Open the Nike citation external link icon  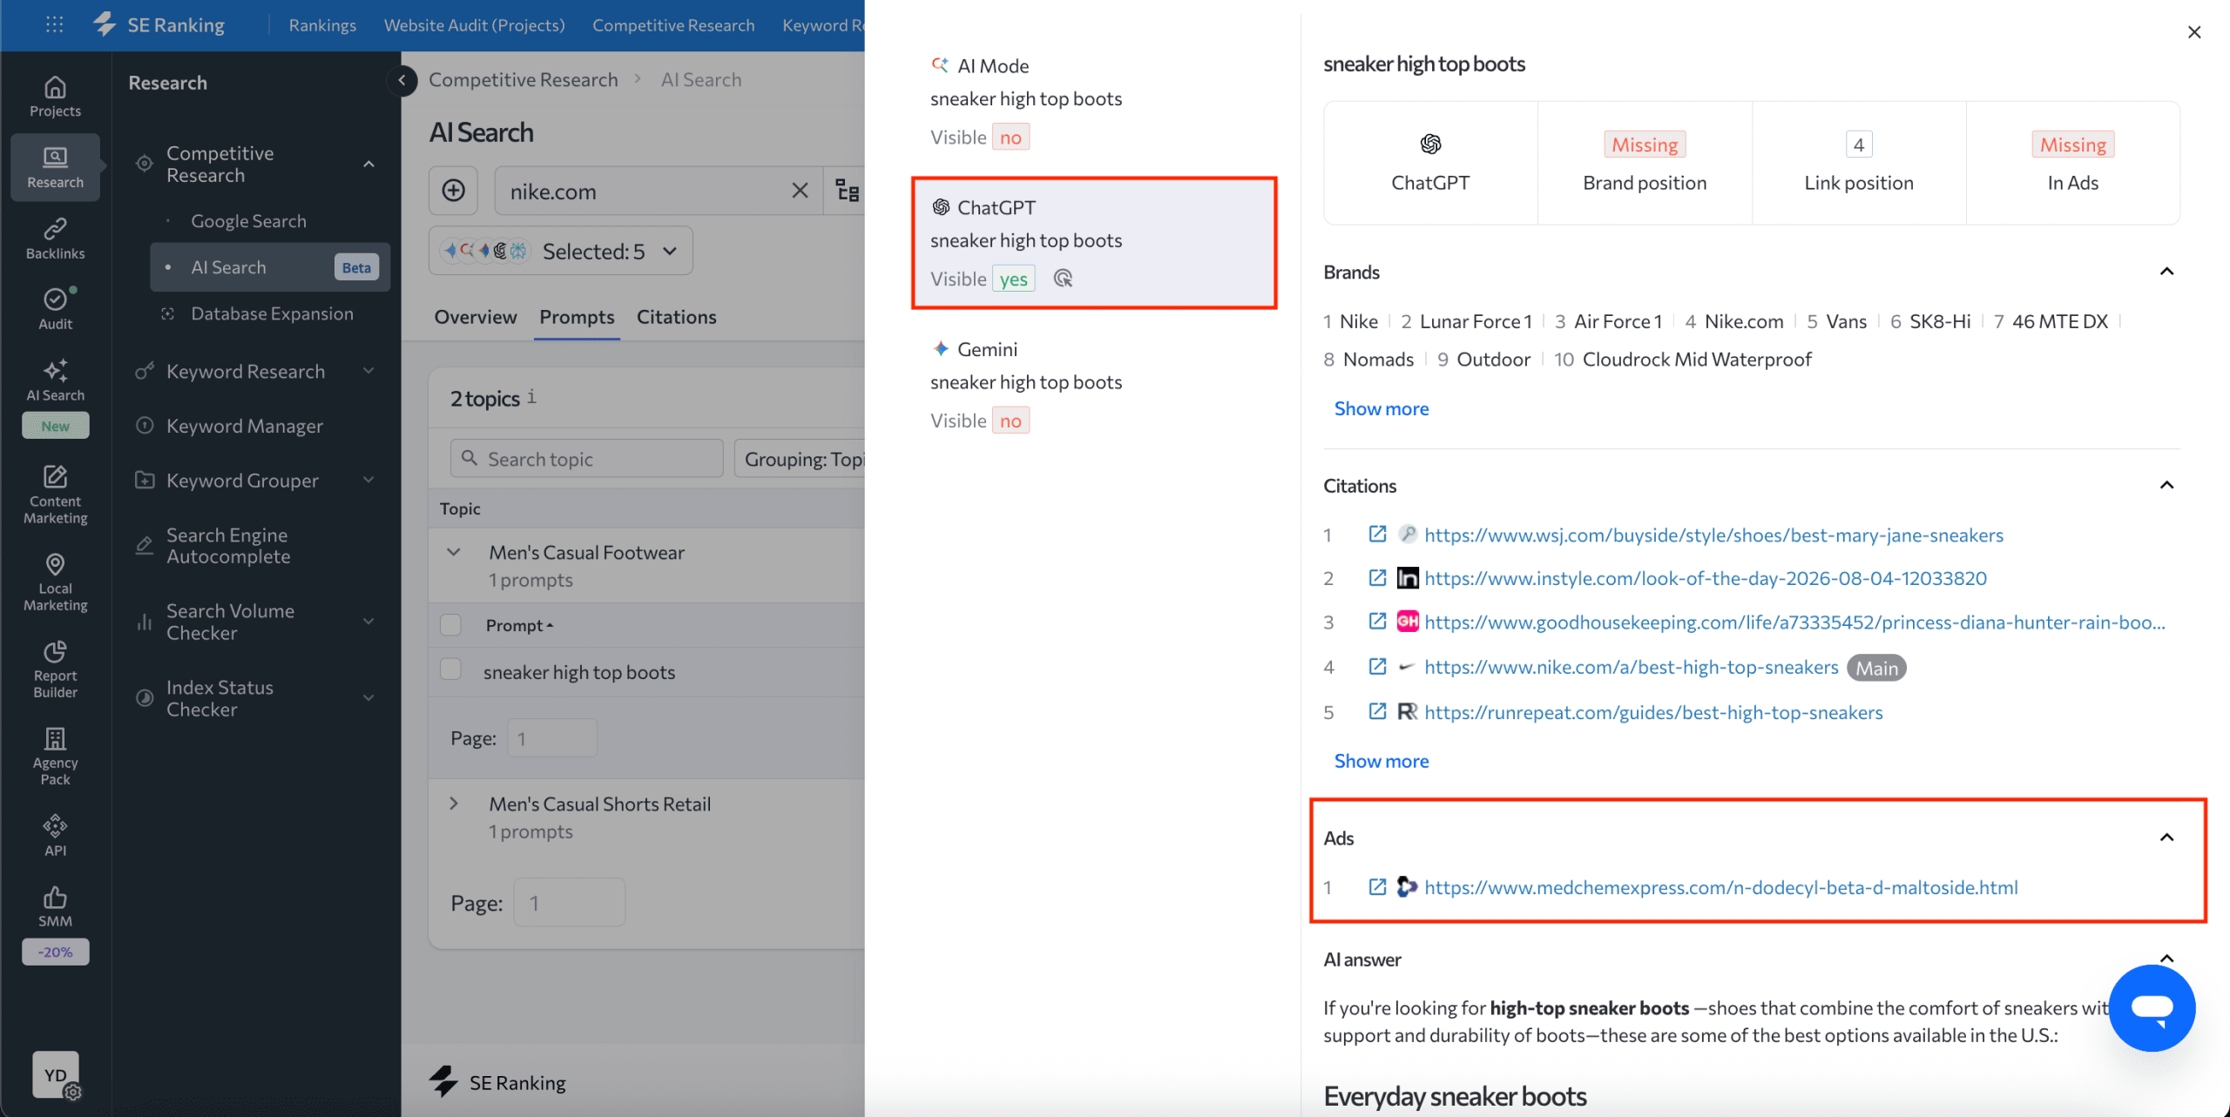point(1377,666)
